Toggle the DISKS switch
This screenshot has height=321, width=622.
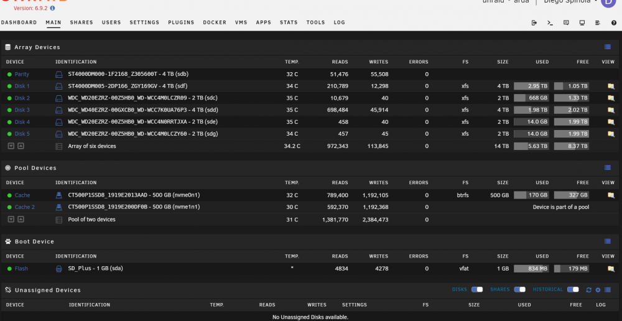click(x=477, y=290)
